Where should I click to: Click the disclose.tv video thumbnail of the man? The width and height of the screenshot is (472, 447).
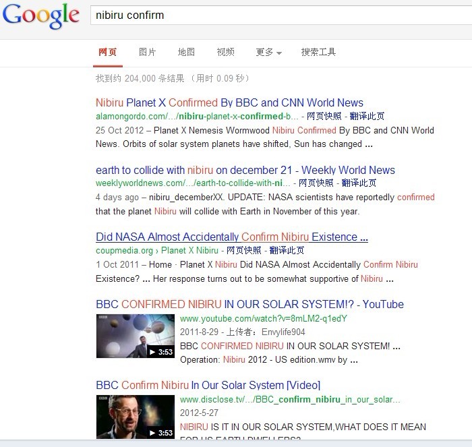pos(136,417)
